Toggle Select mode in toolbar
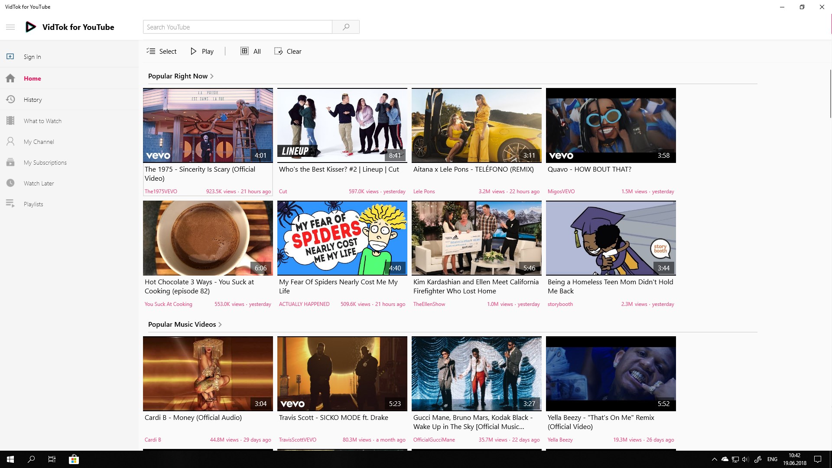The width and height of the screenshot is (832, 468). point(161,51)
